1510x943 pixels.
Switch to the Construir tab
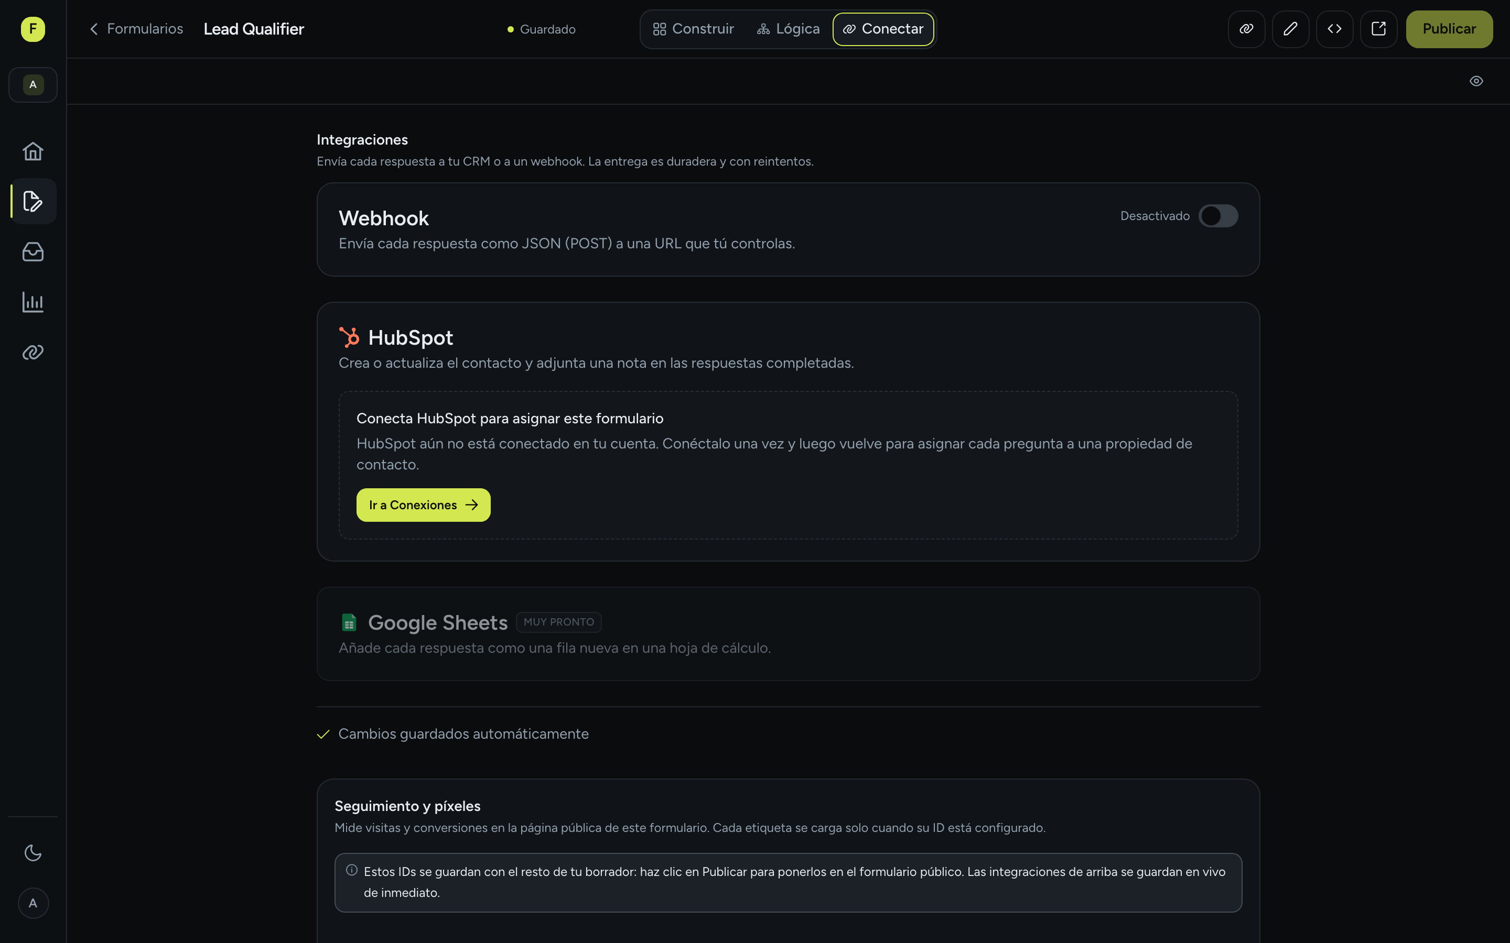[x=693, y=29]
